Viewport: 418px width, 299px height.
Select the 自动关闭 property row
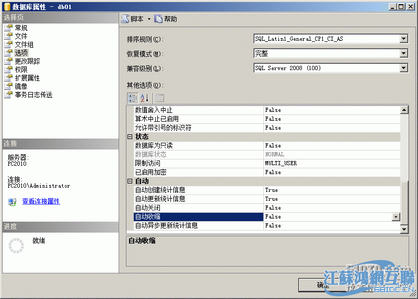(266, 208)
